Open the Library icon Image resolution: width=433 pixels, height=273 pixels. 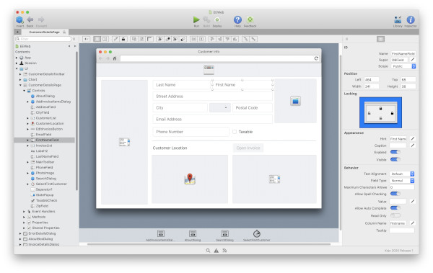pos(398,19)
